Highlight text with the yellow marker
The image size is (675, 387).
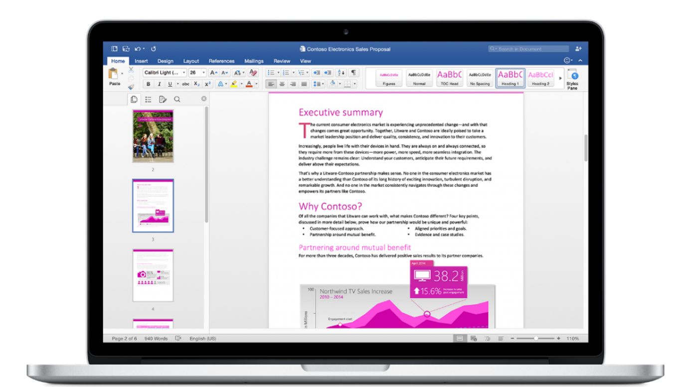234,84
